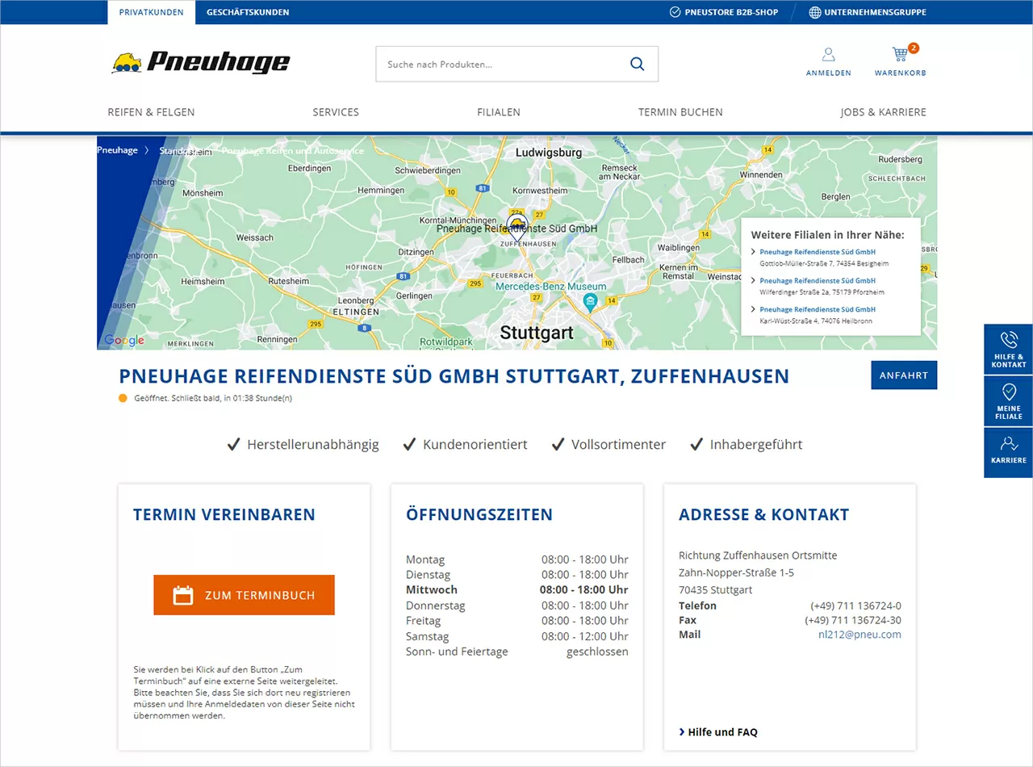The height and width of the screenshot is (767, 1033).
Task: Open the Termin Buchen menu item
Action: click(x=680, y=112)
